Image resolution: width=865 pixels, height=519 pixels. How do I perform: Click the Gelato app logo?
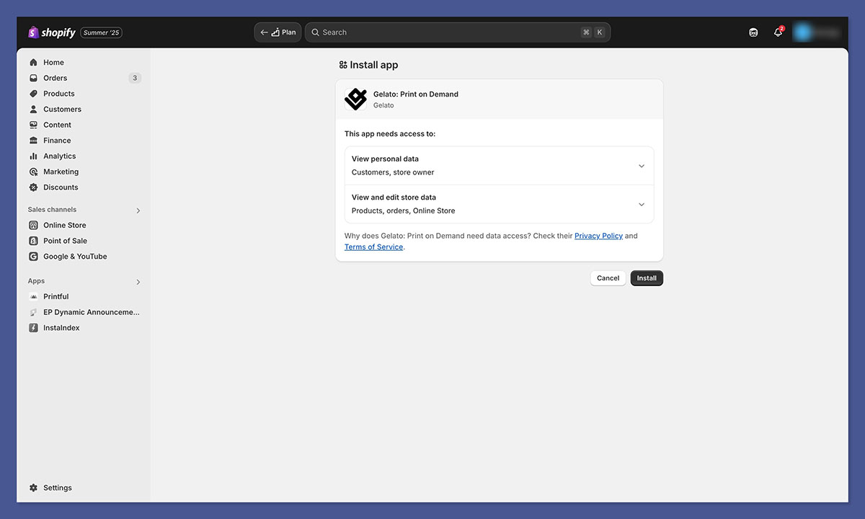pos(356,99)
